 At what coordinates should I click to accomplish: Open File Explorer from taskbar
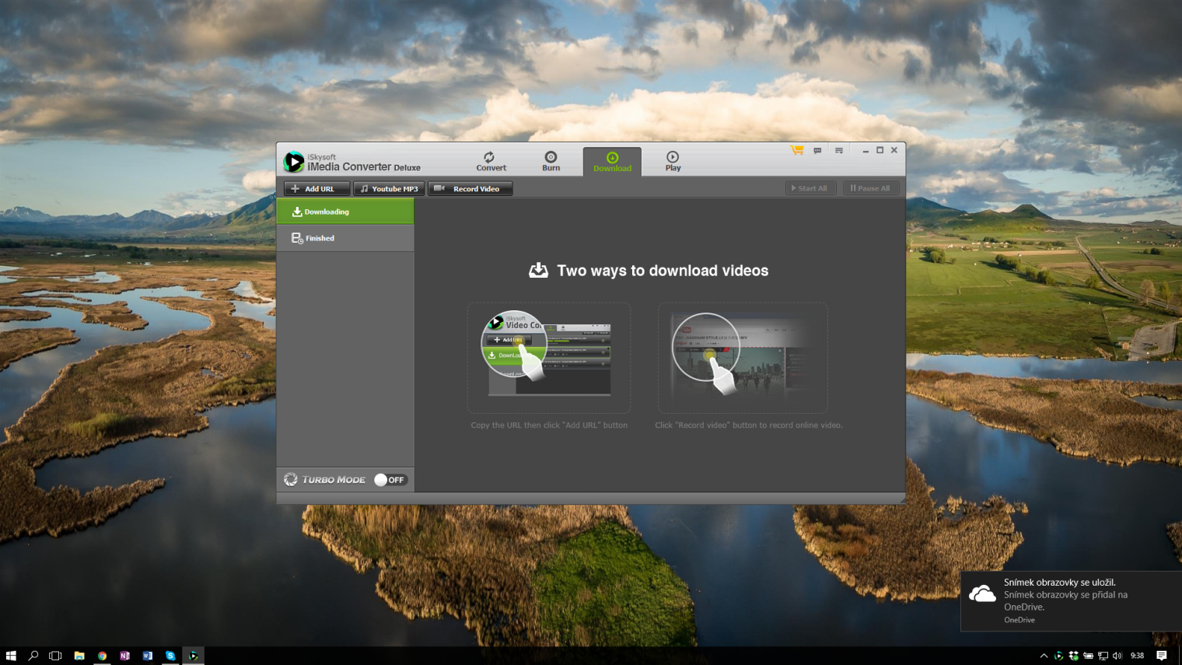(79, 656)
